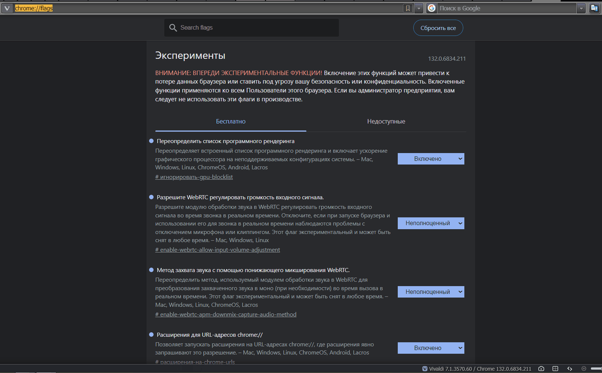Image resolution: width=602 pixels, height=373 pixels.
Task: Click the 'Переопределить список программного рендеринга' title
Action: pos(226,141)
